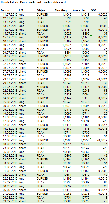Screen dimensions: 109x204
Task: Select the short cell for 23.08.2016
Action: click(27, 148)
